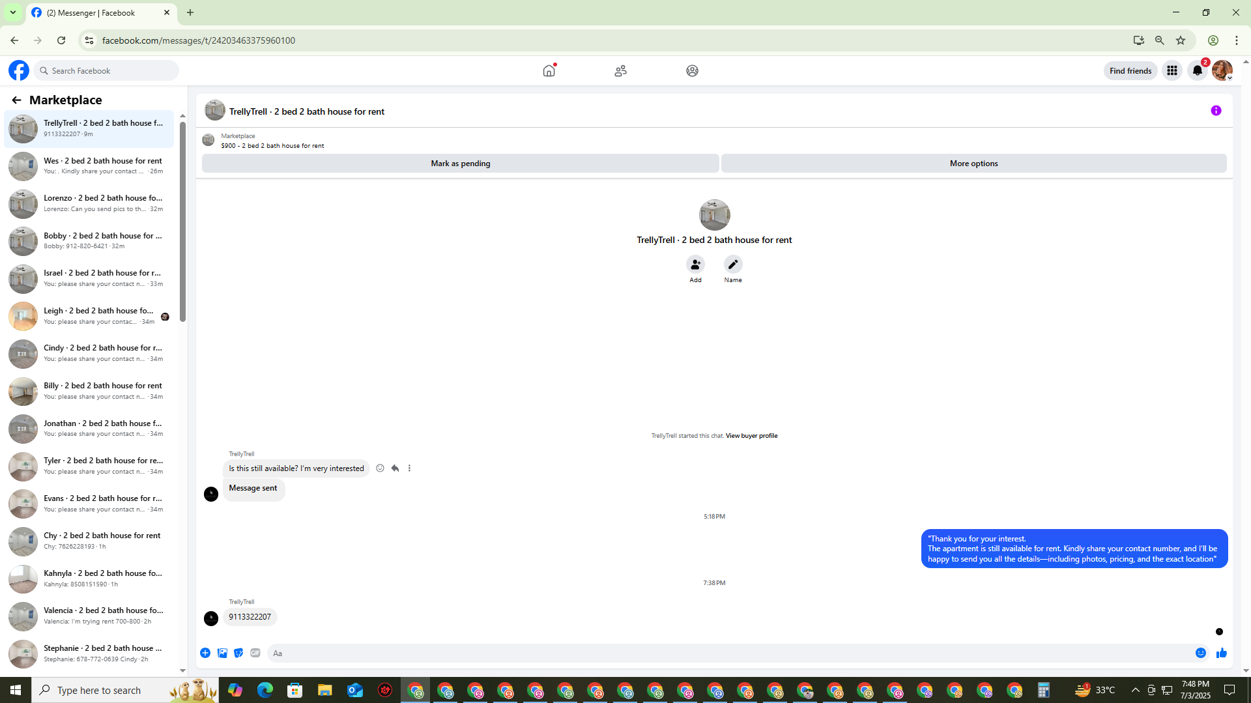Click the Name edit pencil icon

click(x=733, y=265)
